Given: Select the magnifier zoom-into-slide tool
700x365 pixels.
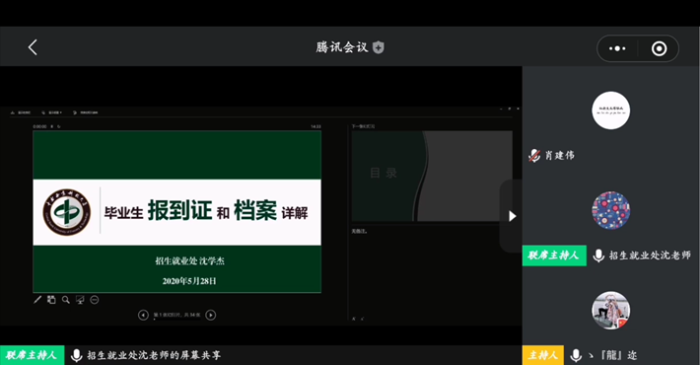Looking at the screenshot, I should pos(66,300).
